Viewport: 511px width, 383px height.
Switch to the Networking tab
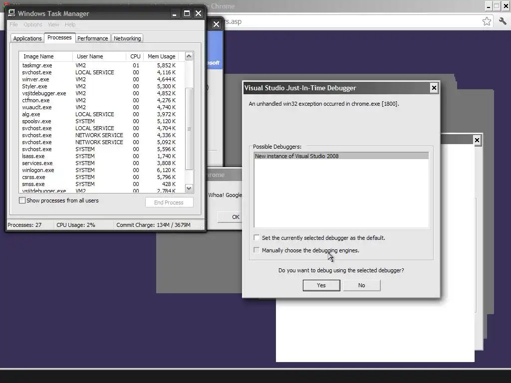127,38
